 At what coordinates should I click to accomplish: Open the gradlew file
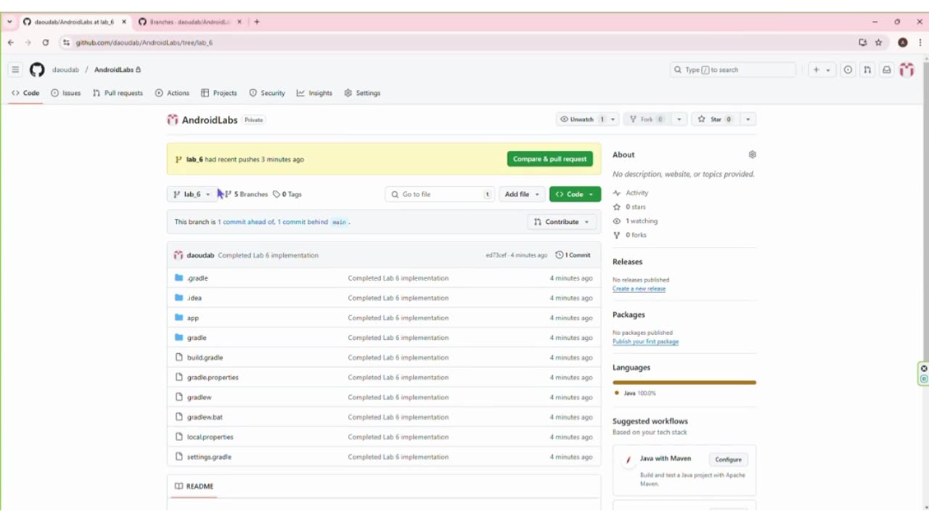199,397
